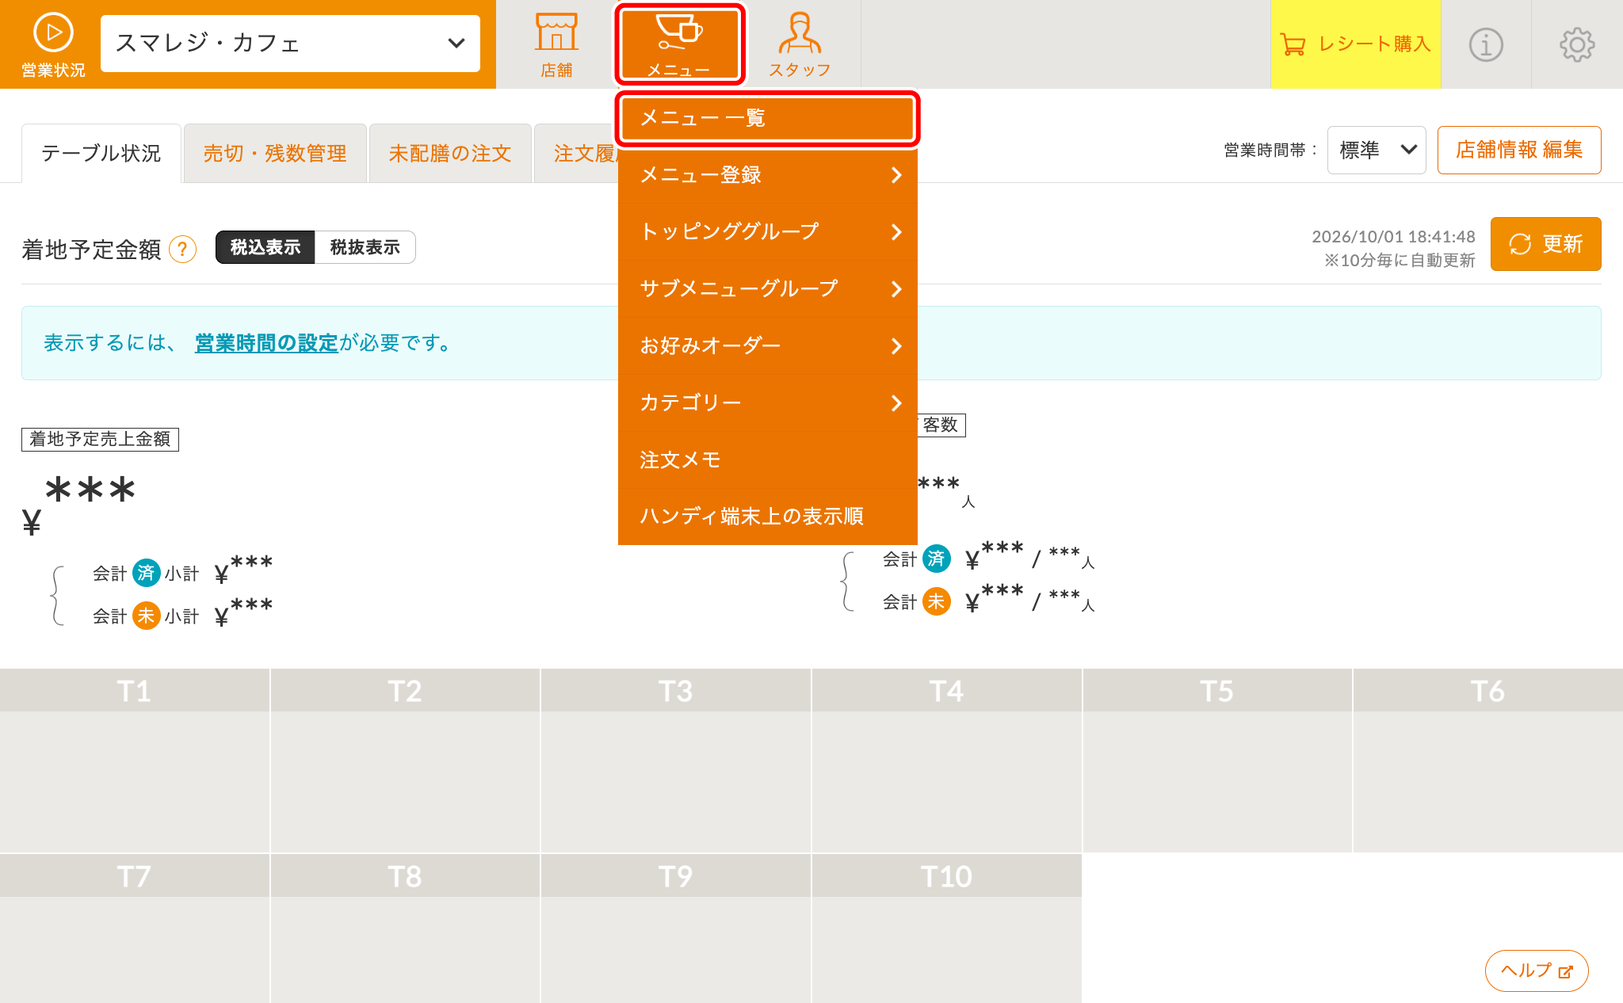Select メニュー一覧 from the menu

click(767, 118)
